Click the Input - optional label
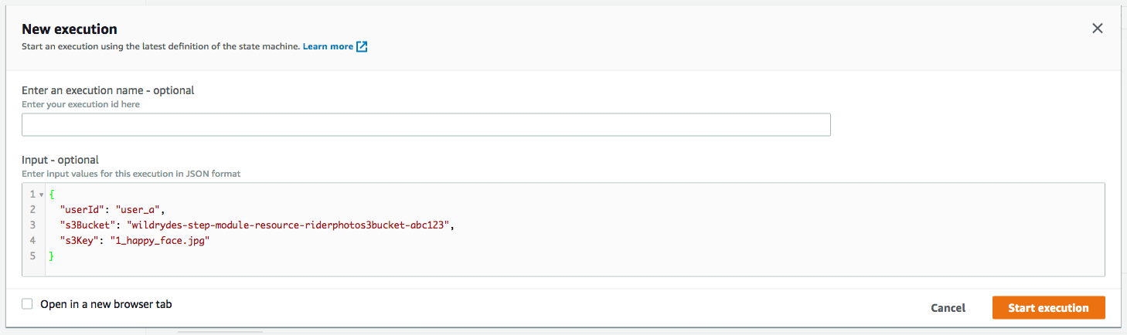 pos(60,160)
